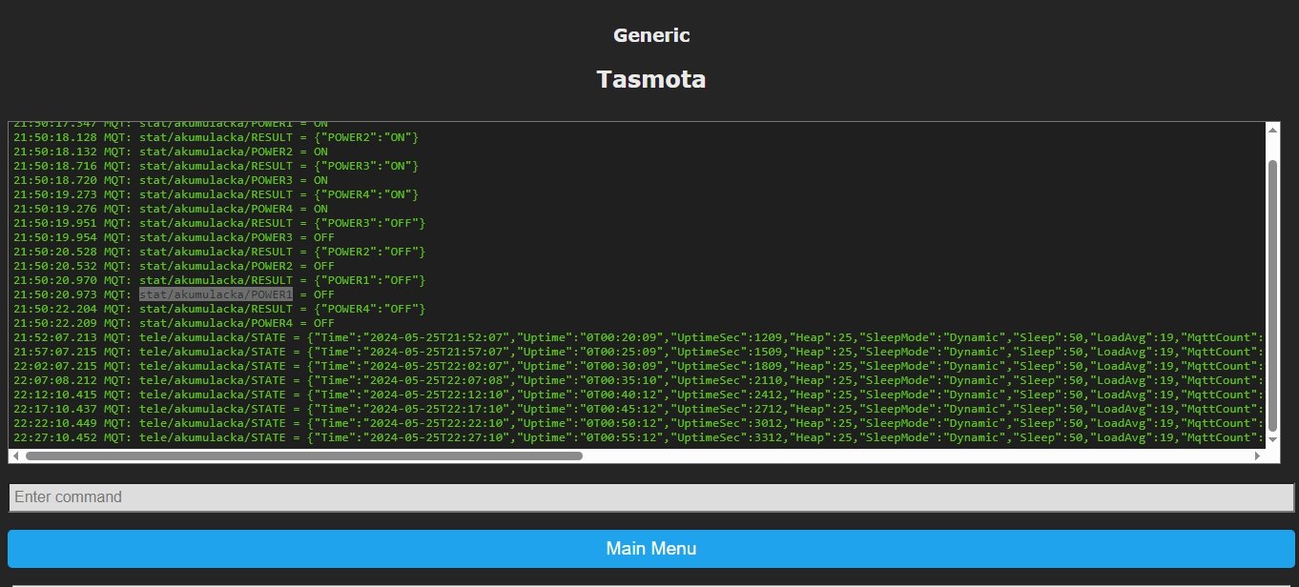Click the highlighted stat/akumulacka/POWER1 text
This screenshot has height=587, width=1299.
tap(216, 294)
